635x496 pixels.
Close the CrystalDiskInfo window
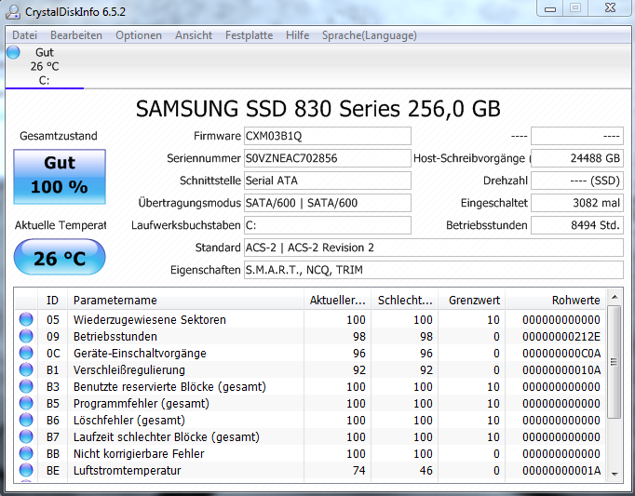[x=610, y=8]
